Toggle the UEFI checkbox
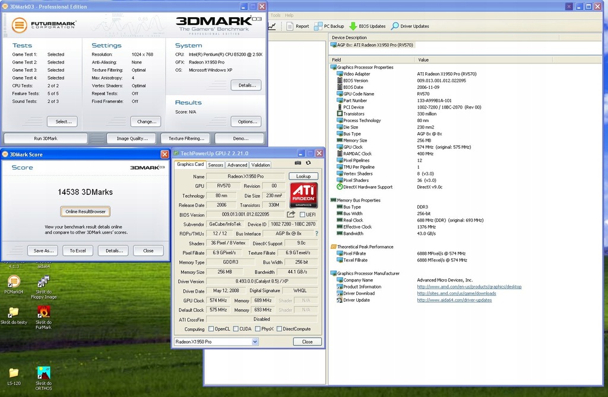 pos(303,214)
